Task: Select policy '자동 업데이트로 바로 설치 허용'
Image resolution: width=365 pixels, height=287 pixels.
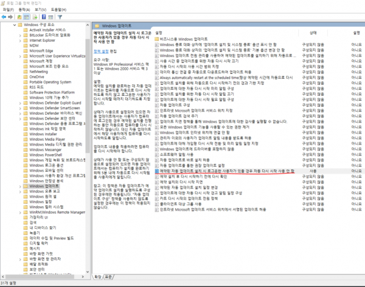Action: point(184,160)
